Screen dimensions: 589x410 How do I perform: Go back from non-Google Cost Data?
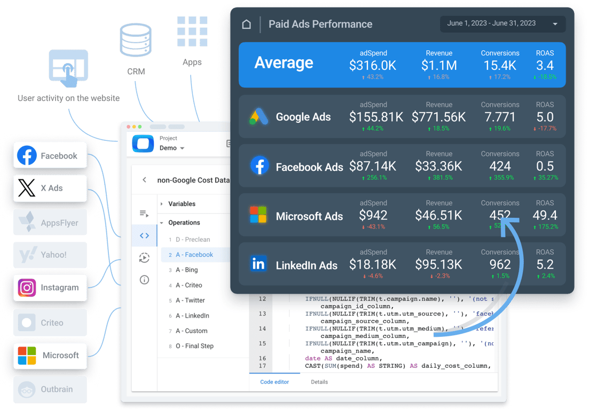tap(145, 180)
